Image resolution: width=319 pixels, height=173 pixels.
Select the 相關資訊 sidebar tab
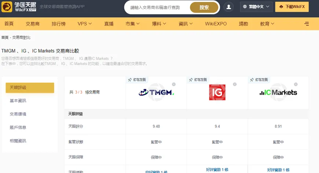tap(18, 141)
